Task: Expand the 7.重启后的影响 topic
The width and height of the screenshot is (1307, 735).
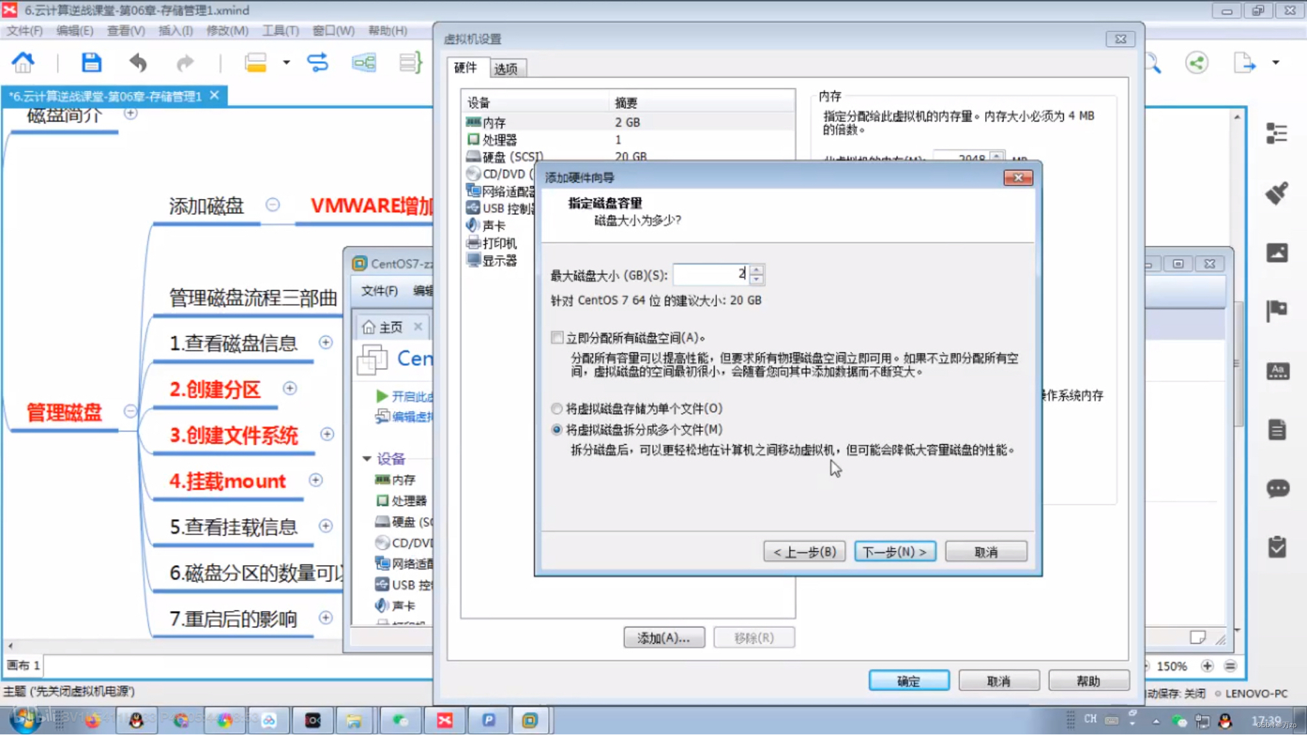Action: coord(326,618)
